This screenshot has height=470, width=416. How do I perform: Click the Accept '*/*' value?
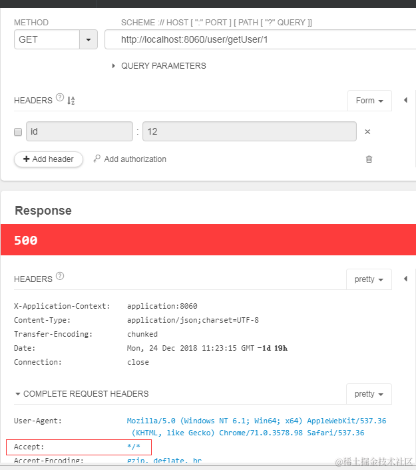pos(134,447)
